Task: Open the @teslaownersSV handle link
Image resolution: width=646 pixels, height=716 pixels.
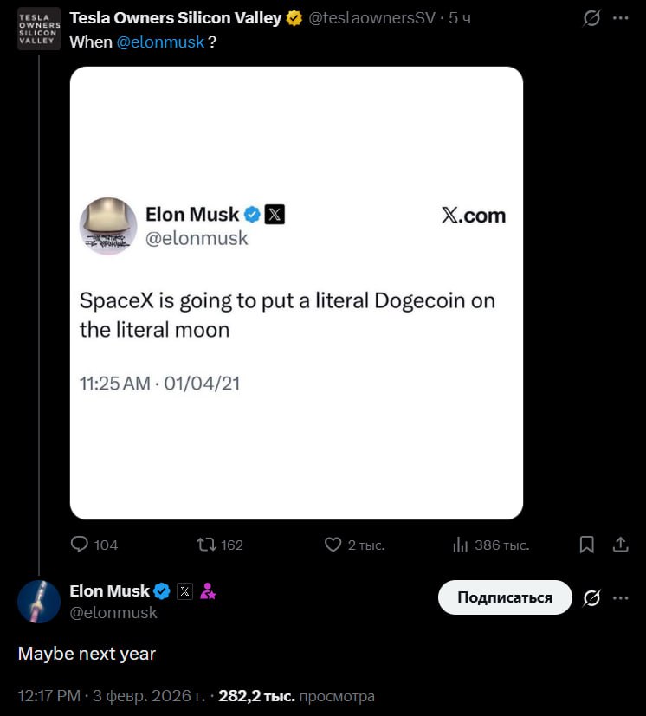Action: [x=372, y=18]
